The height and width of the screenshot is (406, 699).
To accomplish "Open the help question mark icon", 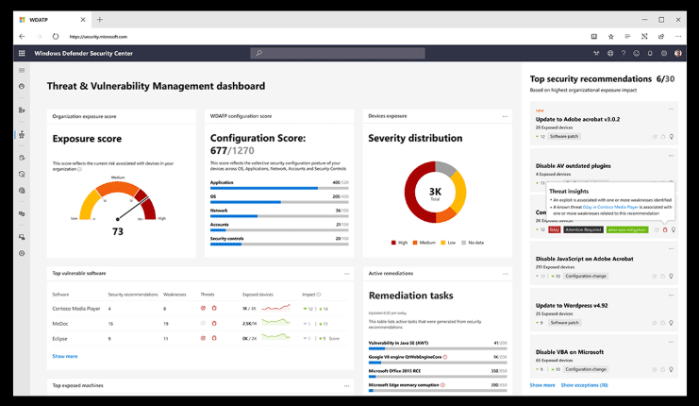I will 624,53.
